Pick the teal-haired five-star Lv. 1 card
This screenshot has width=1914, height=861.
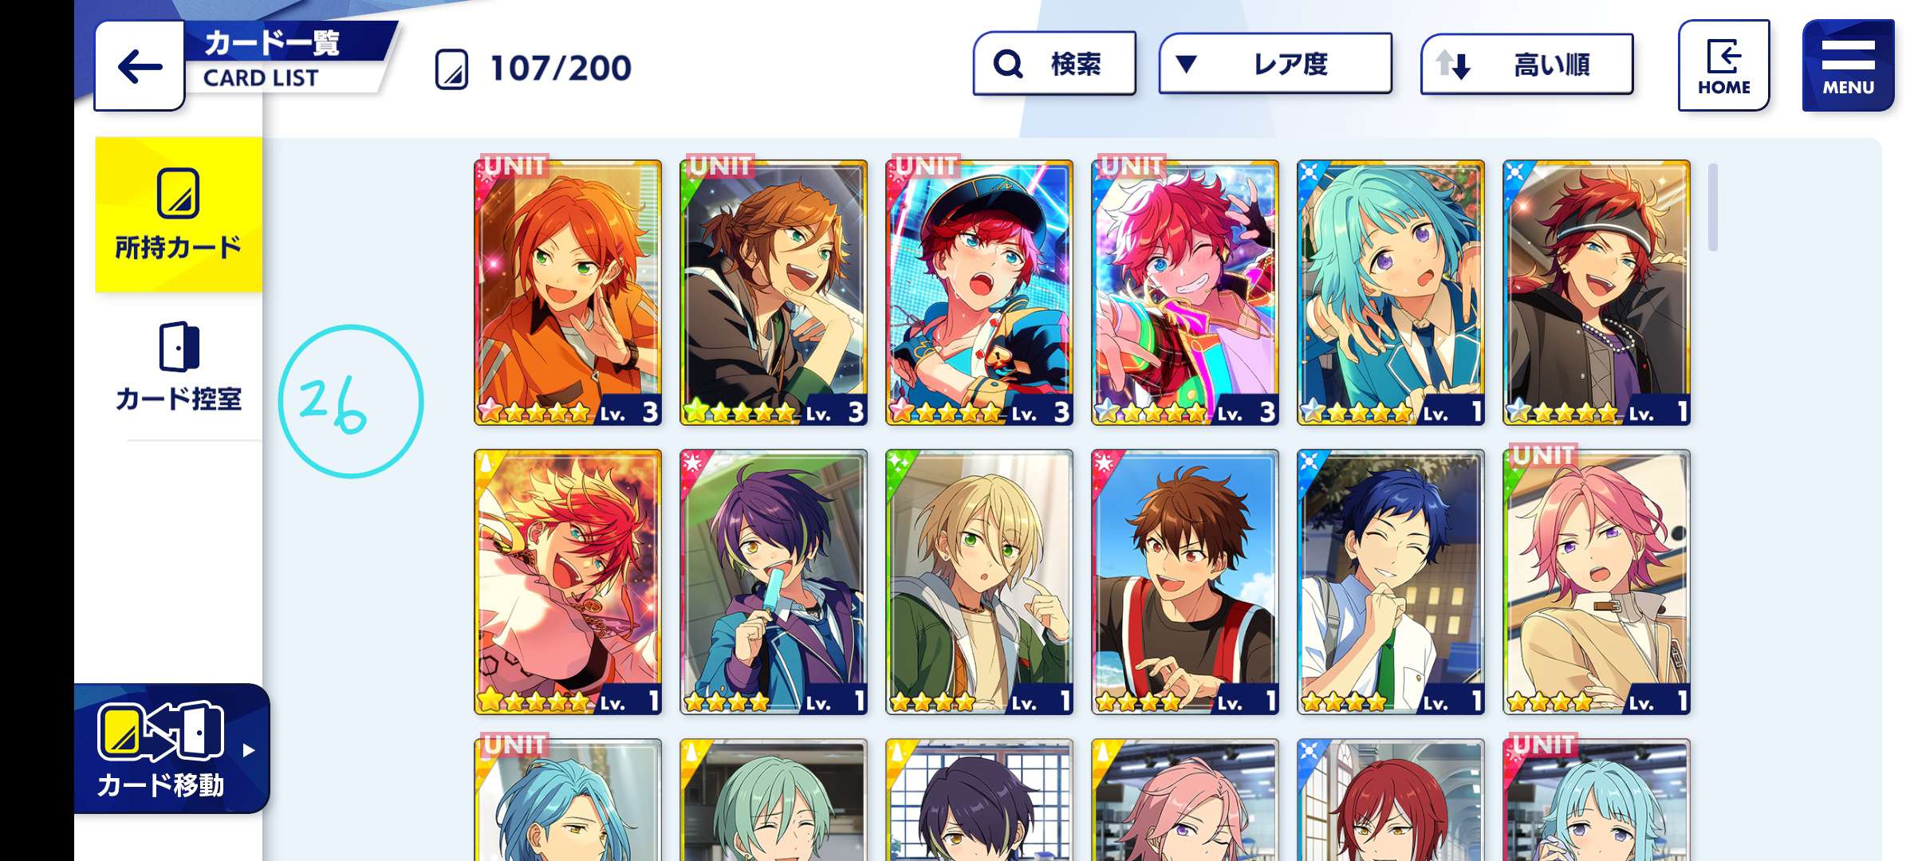[1391, 292]
